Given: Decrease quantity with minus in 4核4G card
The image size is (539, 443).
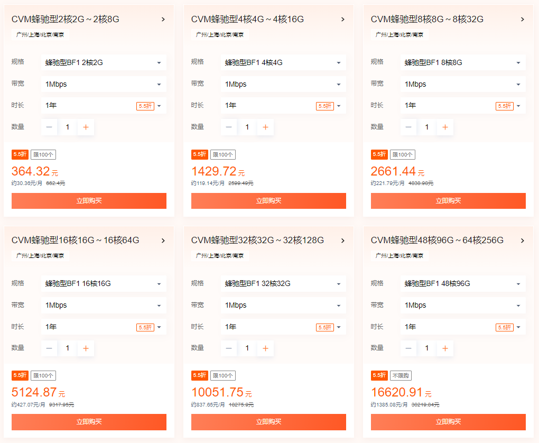Looking at the screenshot, I should [229, 127].
